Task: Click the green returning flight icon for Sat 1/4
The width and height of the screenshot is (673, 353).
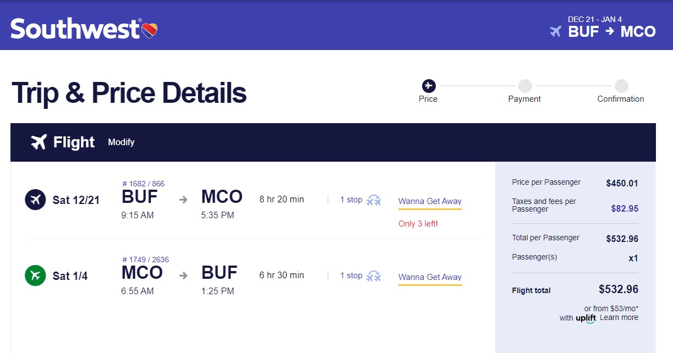Action: pyautogui.click(x=35, y=275)
